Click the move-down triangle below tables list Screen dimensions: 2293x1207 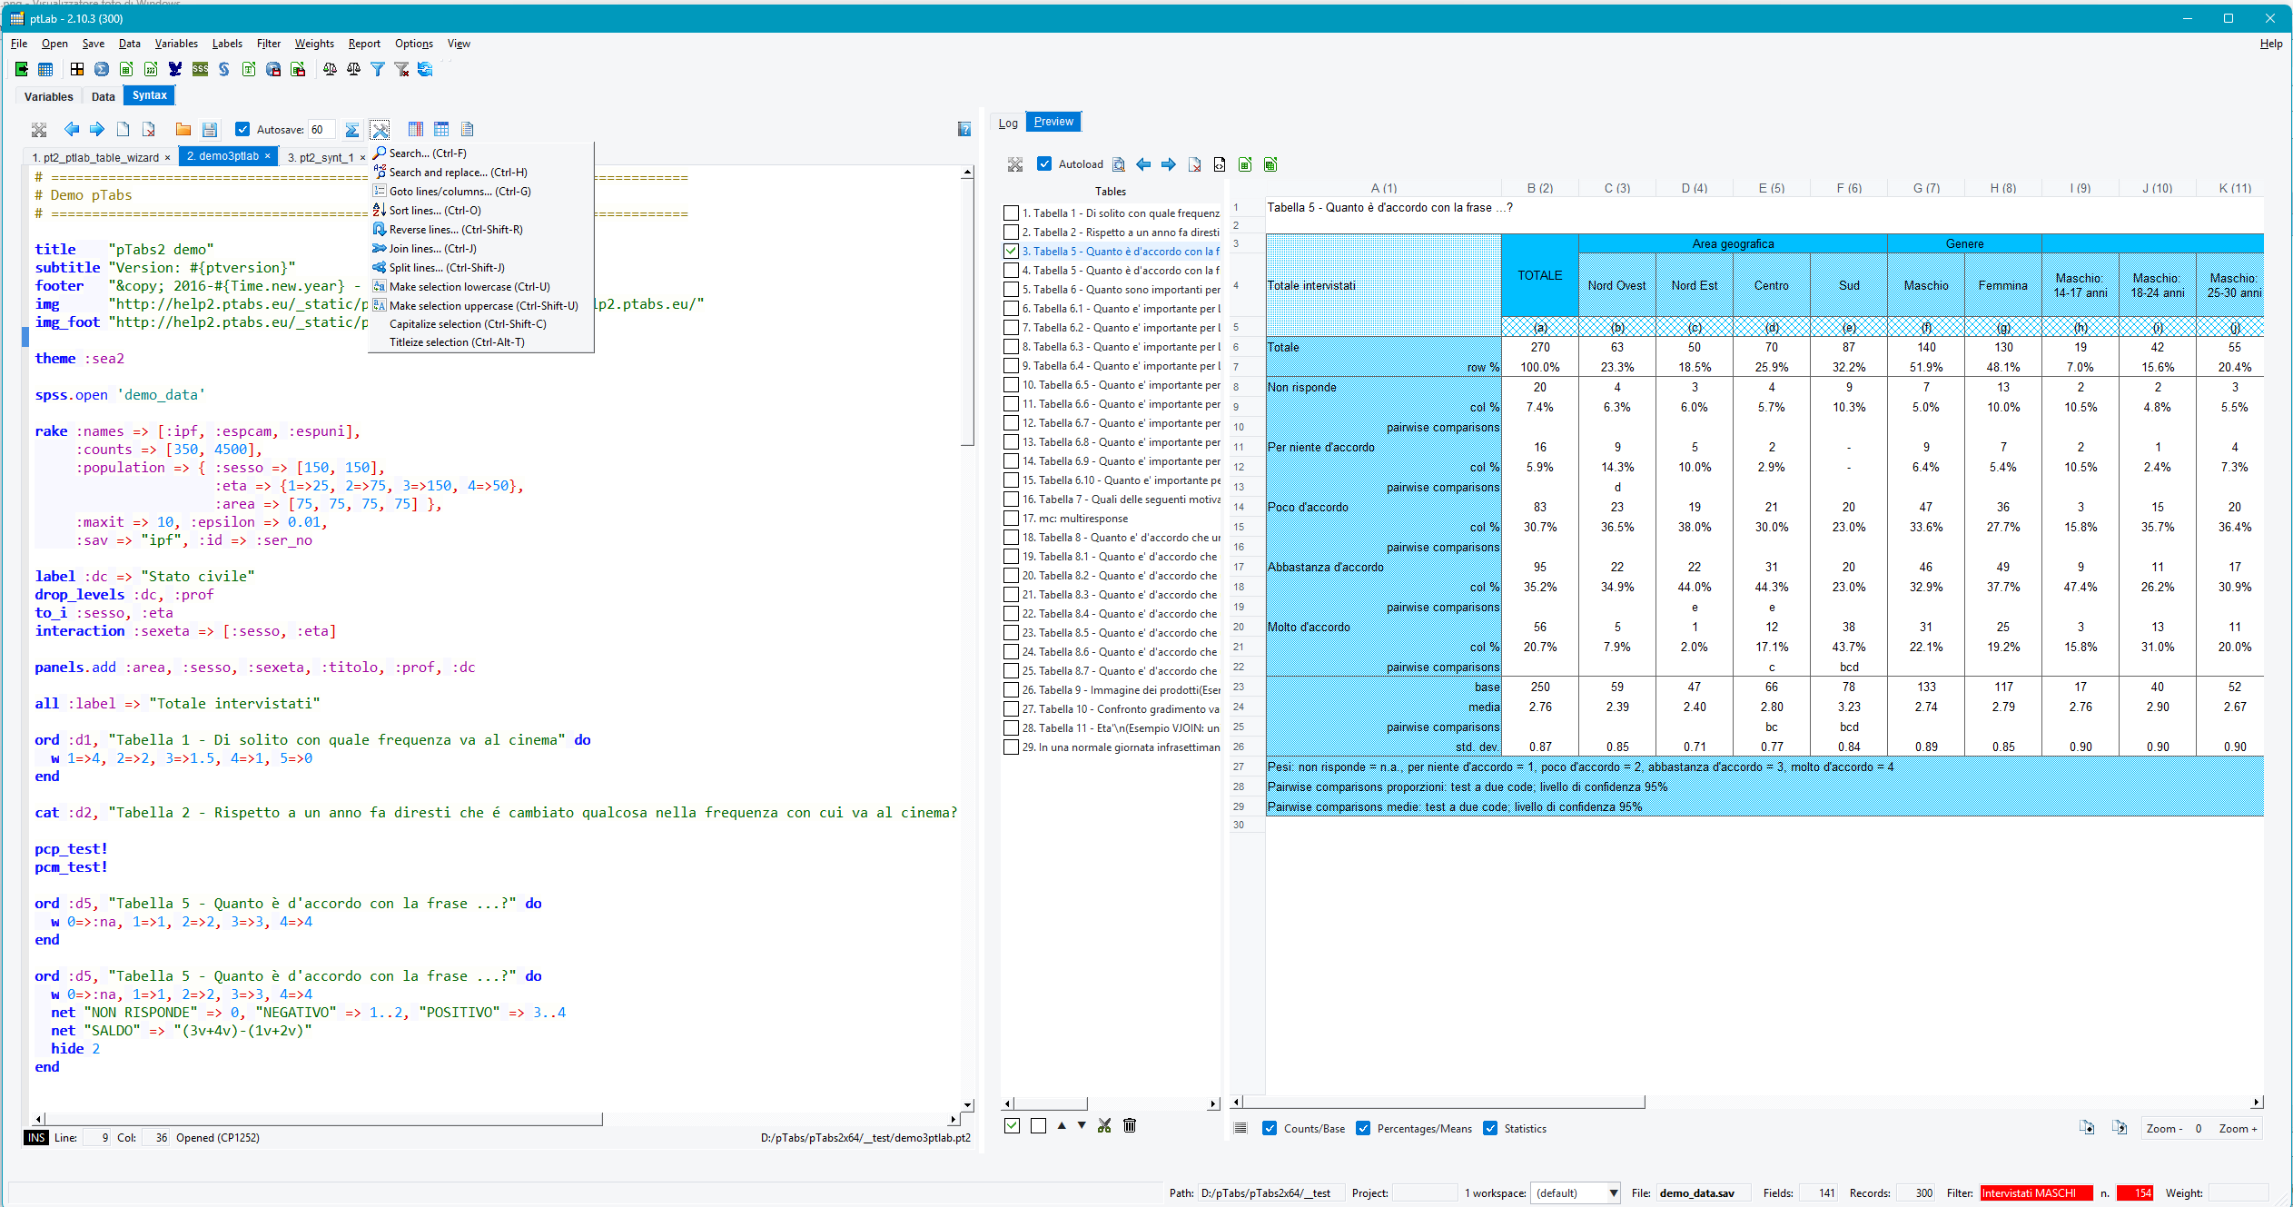point(1082,1125)
